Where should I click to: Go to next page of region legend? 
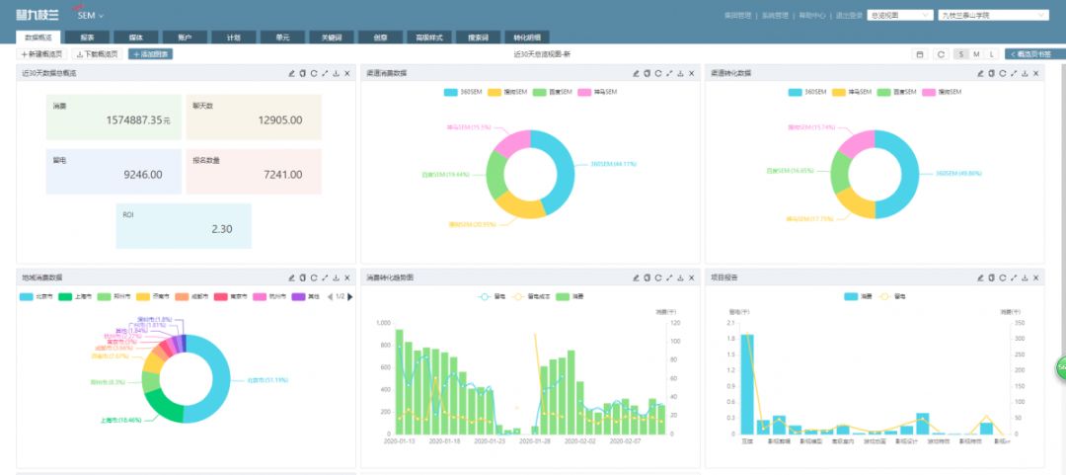[350, 296]
